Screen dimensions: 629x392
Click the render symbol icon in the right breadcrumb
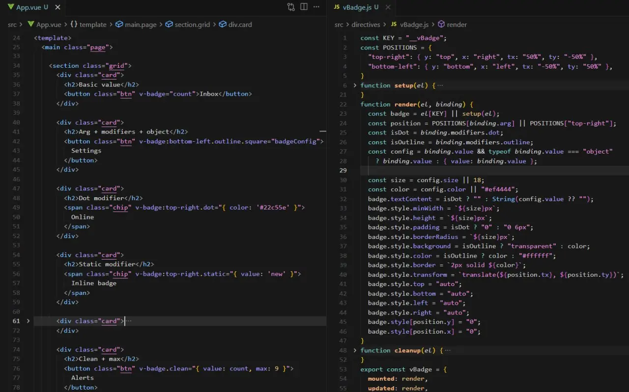point(440,24)
